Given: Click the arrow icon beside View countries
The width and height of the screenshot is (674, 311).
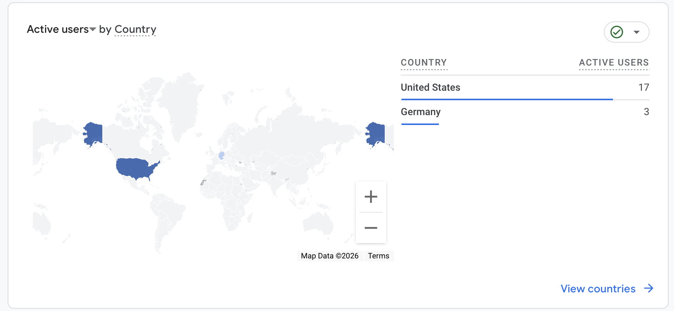Looking at the screenshot, I should pos(649,289).
